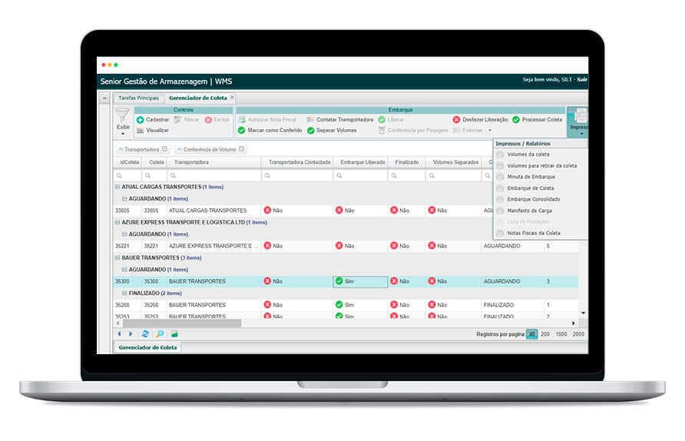Click the green Processar Coleta check icon
The height and width of the screenshot is (441, 685).
(x=516, y=120)
